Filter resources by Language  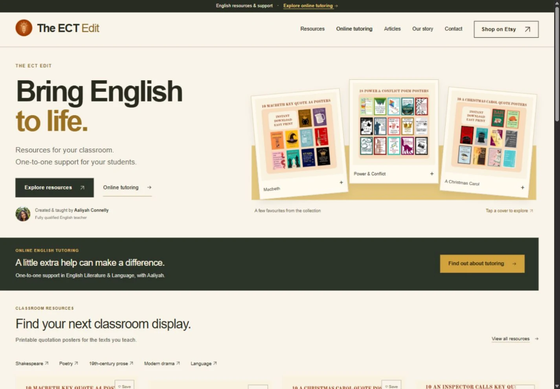(x=204, y=363)
